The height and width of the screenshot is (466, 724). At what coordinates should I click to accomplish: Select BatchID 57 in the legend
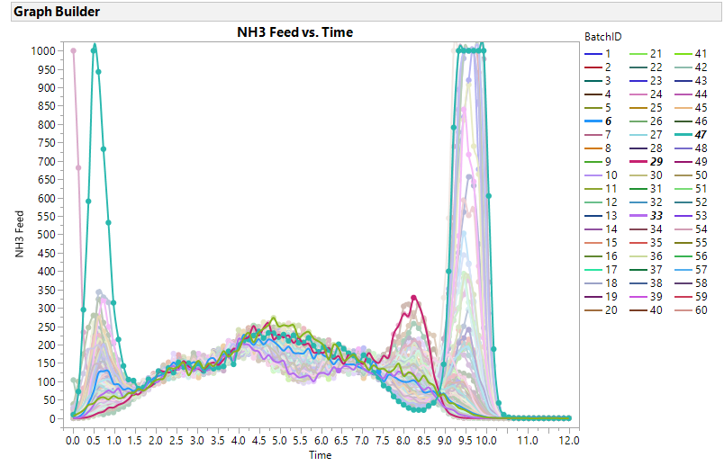691,270
